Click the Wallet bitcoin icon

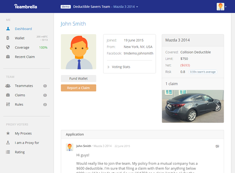tap(8, 38)
